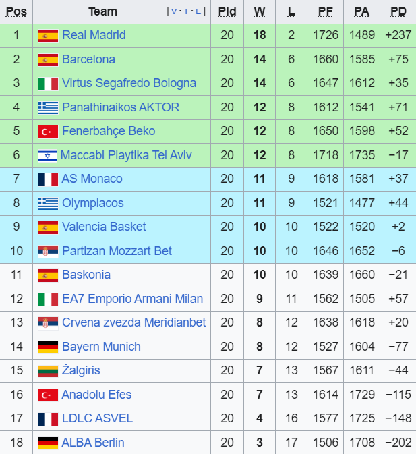Click the German flag beside Bayern Munich

point(48,347)
